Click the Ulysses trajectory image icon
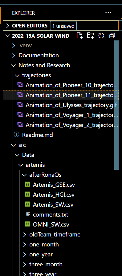The width and height of the screenshot is (122, 276). pyautogui.click(x=20, y=105)
